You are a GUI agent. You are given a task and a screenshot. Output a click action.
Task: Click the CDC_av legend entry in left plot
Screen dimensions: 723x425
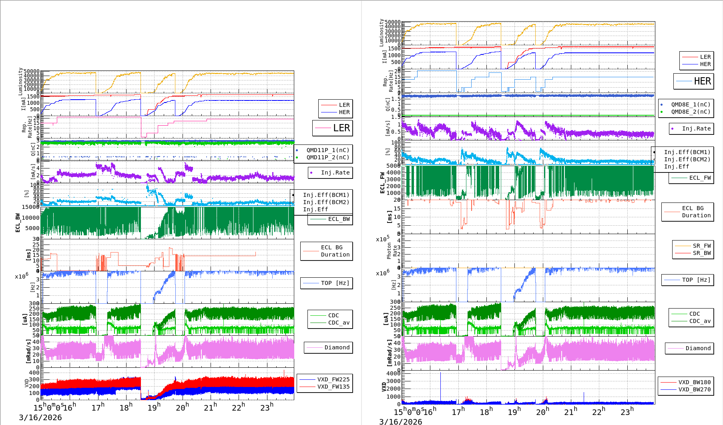click(339, 323)
